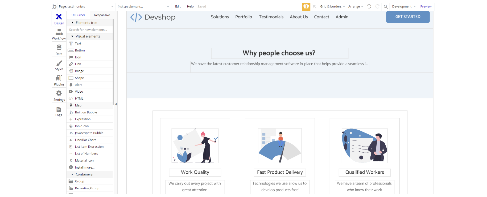Select the Repeating Group element
487x197 pixels.
coord(87,188)
